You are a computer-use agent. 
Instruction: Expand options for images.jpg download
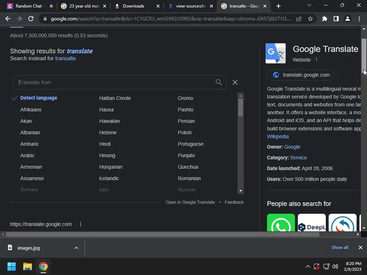pos(76,248)
